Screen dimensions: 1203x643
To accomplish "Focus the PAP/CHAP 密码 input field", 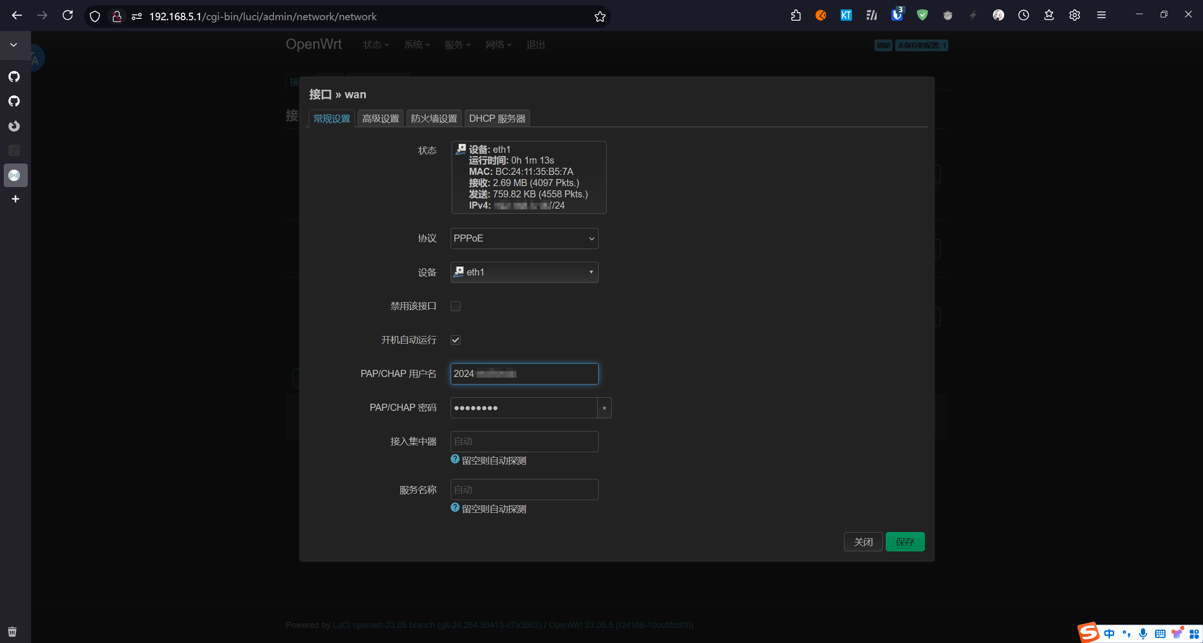I will pos(524,408).
